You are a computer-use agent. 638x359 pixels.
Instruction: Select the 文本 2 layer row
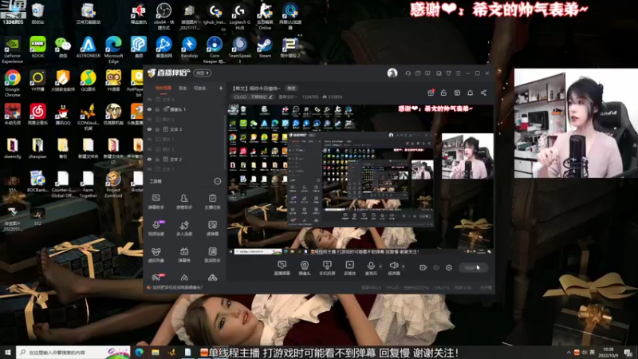click(x=185, y=160)
